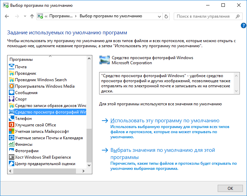This screenshot has height=196, width=247.
Task: Click the Программы column sort header
Action: tap(47, 59)
